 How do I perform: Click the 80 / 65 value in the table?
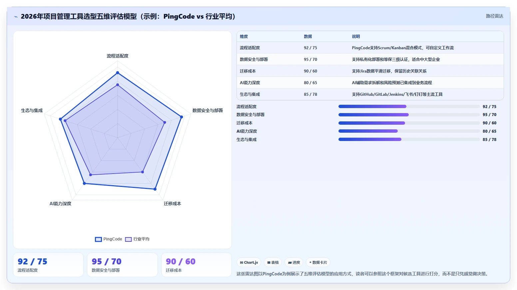(x=310, y=83)
